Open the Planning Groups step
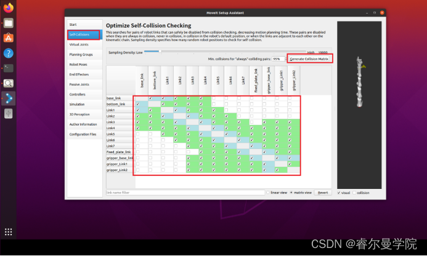 [x=84, y=54]
